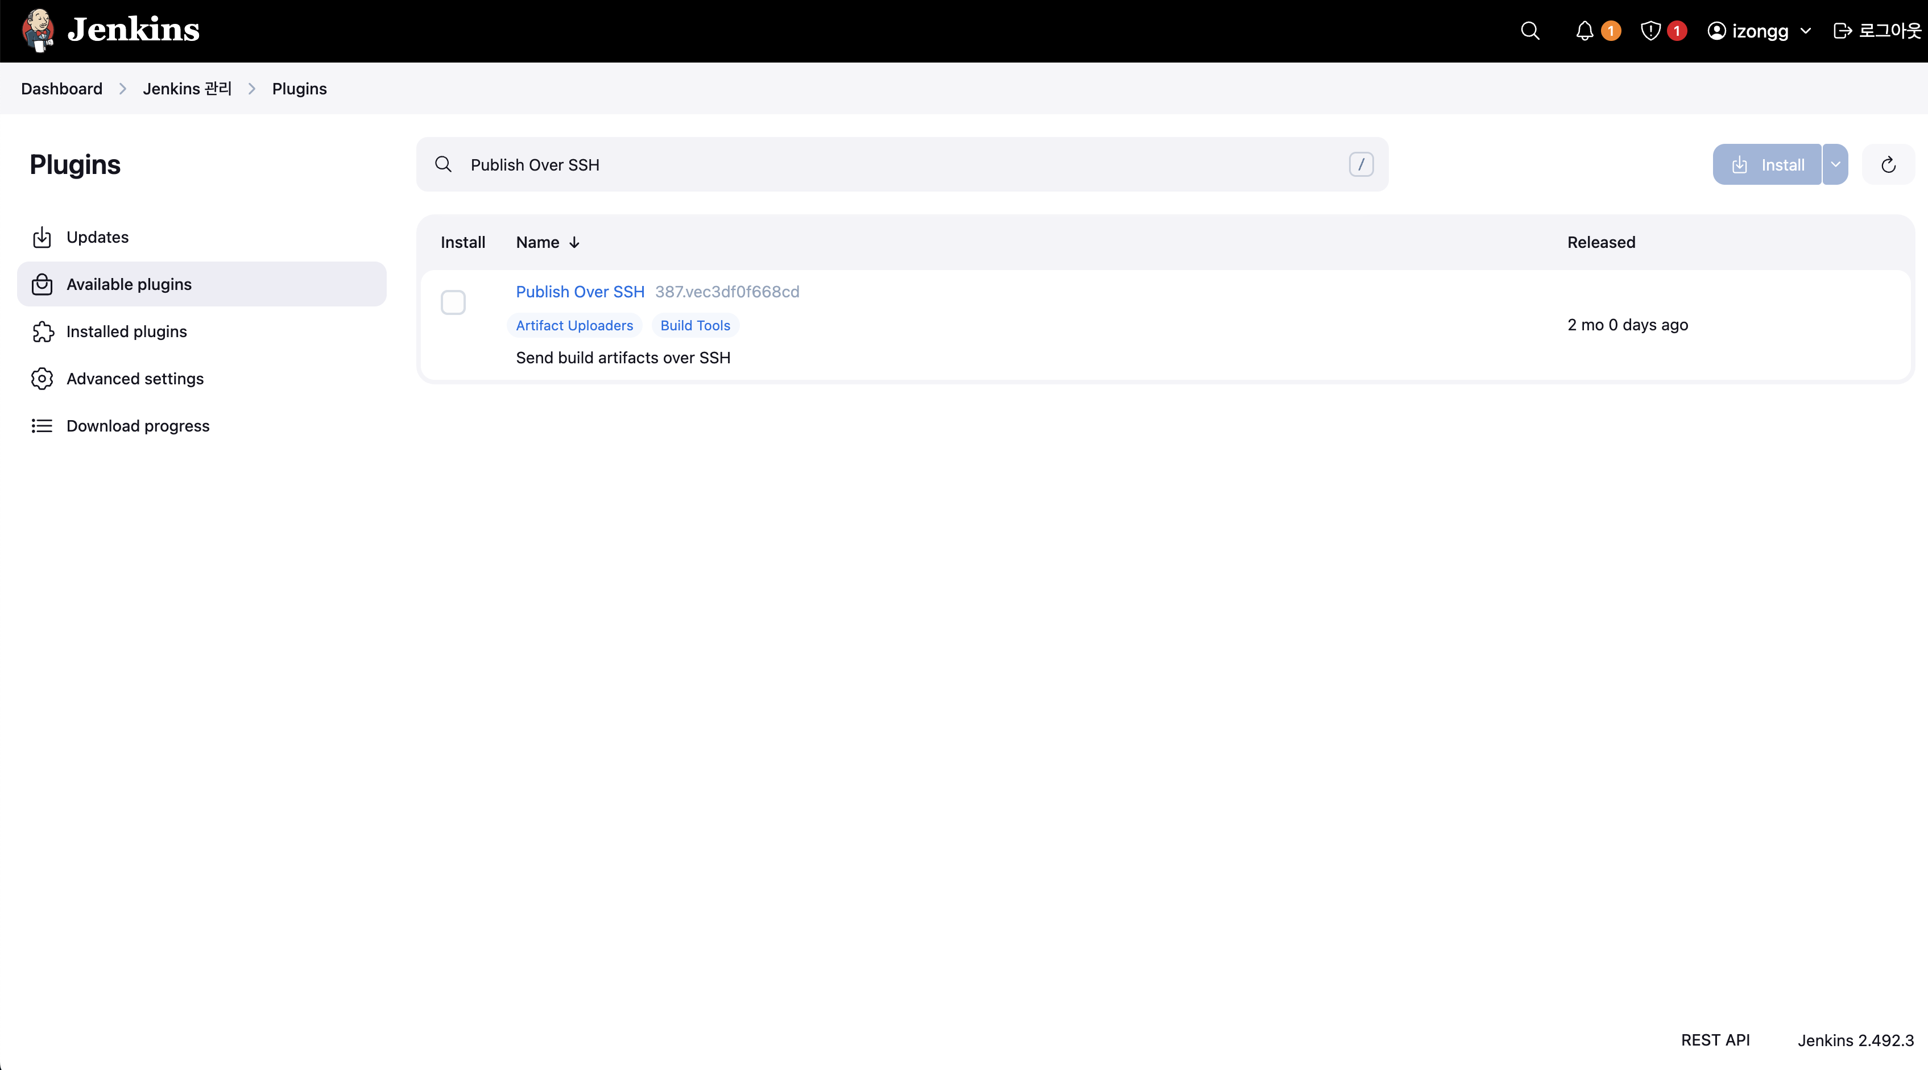Open the Publish Over SSH plugin link
Image resolution: width=1928 pixels, height=1070 pixels.
click(580, 292)
